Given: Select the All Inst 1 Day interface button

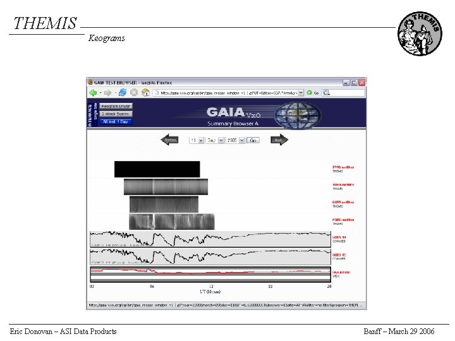Looking at the screenshot, I should 116,122.
